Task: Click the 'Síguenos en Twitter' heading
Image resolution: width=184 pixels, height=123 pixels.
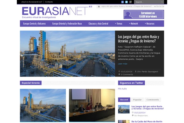Action: point(132,83)
